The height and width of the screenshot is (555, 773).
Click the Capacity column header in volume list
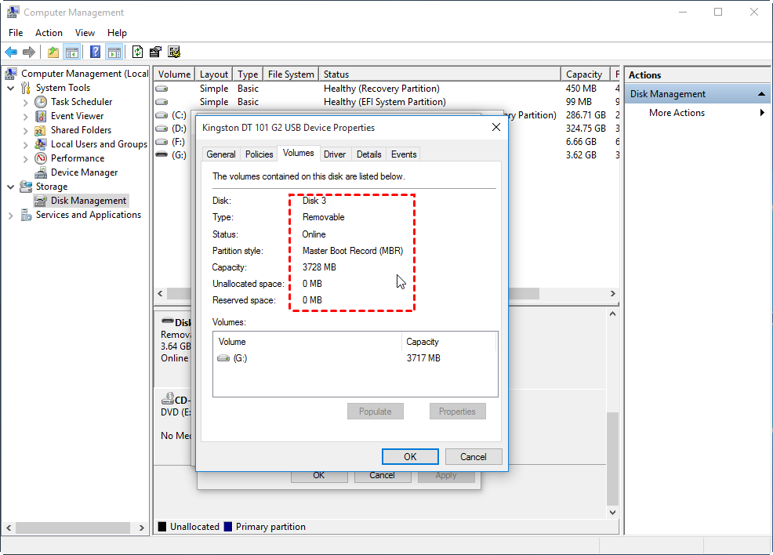585,74
